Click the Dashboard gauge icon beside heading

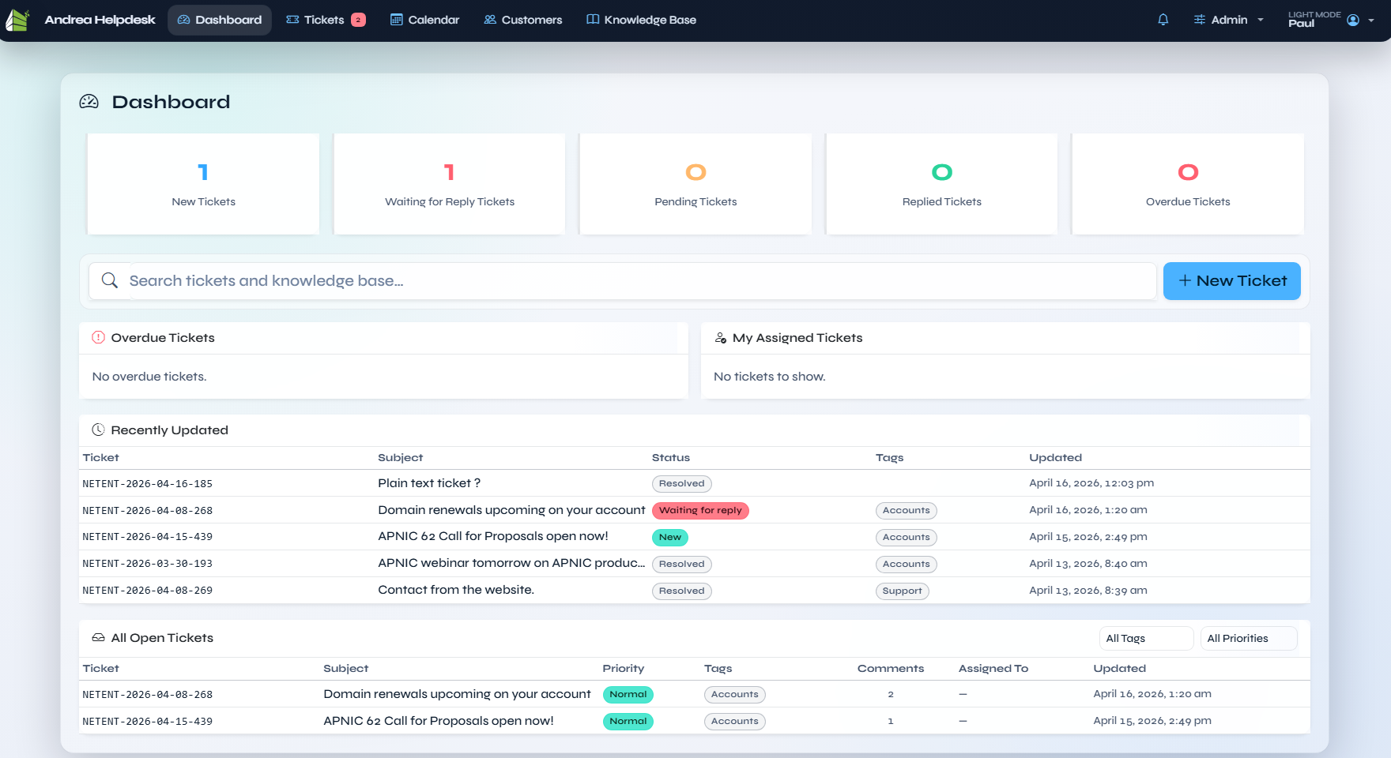(89, 102)
